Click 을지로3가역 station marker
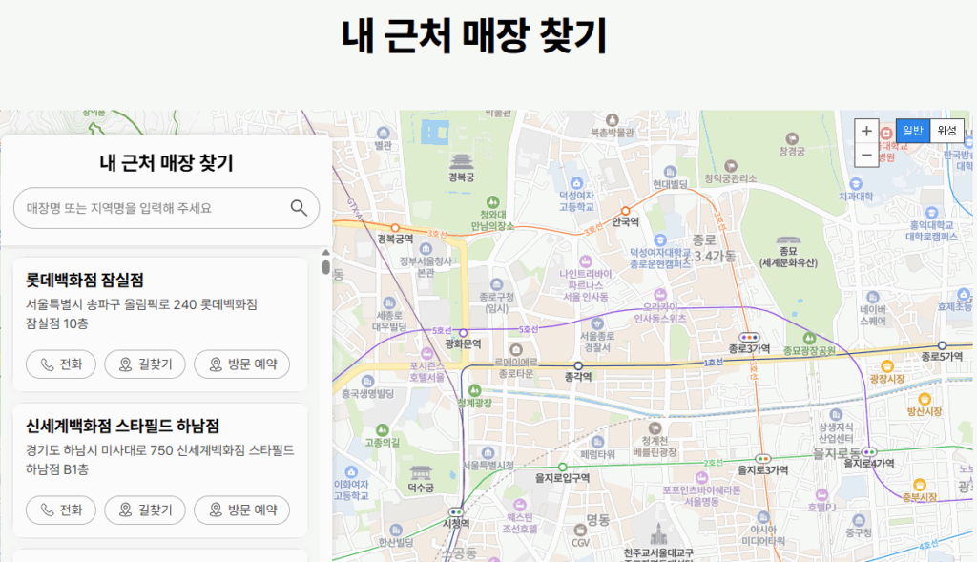 (762, 459)
